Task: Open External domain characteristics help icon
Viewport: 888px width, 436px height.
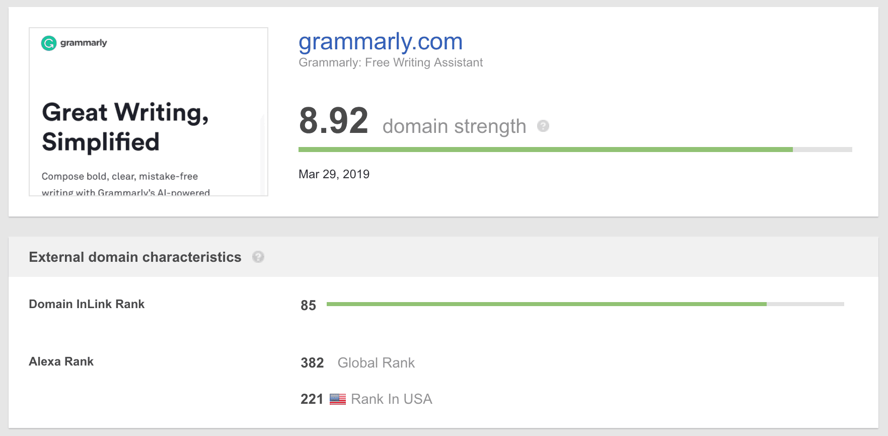Action: tap(258, 257)
